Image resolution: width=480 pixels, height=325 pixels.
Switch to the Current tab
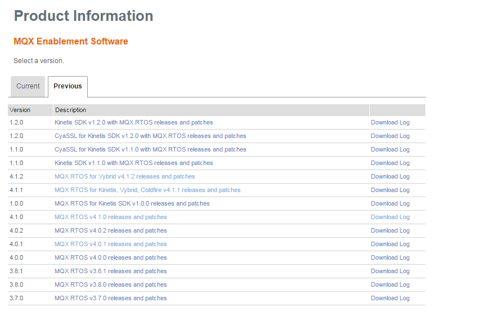(28, 86)
